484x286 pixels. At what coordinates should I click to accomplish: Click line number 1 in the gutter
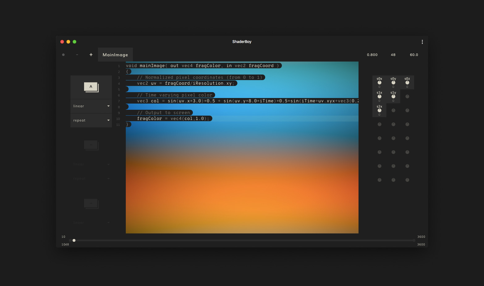(119, 66)
